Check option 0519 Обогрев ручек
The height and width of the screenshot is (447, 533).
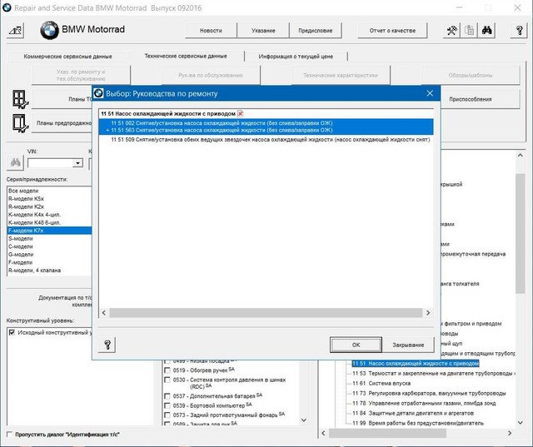tap(167, 370)
